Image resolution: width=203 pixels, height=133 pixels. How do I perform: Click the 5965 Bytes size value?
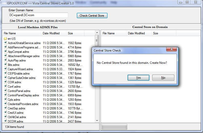(x=74, y=56)
